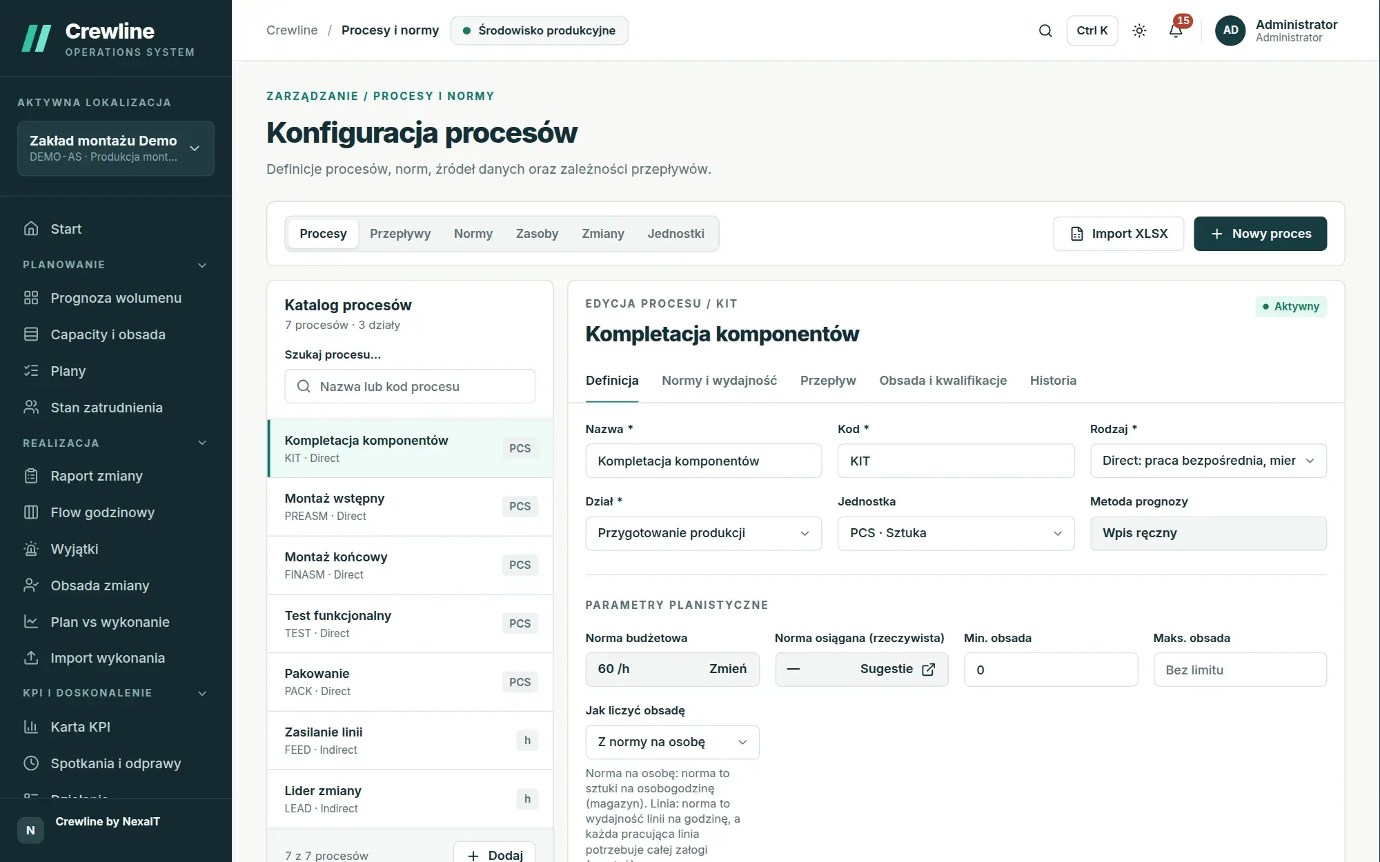Open the Rodzaj dropdown
1380x862 pixels.
1208,461
